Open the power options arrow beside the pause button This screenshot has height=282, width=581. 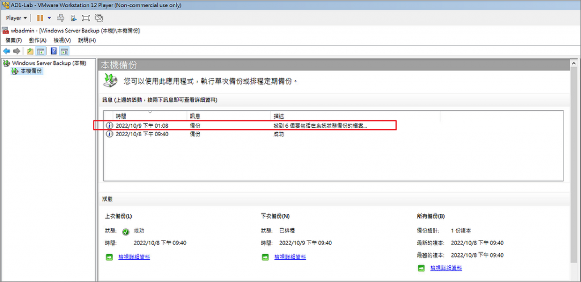pos(49,18)
